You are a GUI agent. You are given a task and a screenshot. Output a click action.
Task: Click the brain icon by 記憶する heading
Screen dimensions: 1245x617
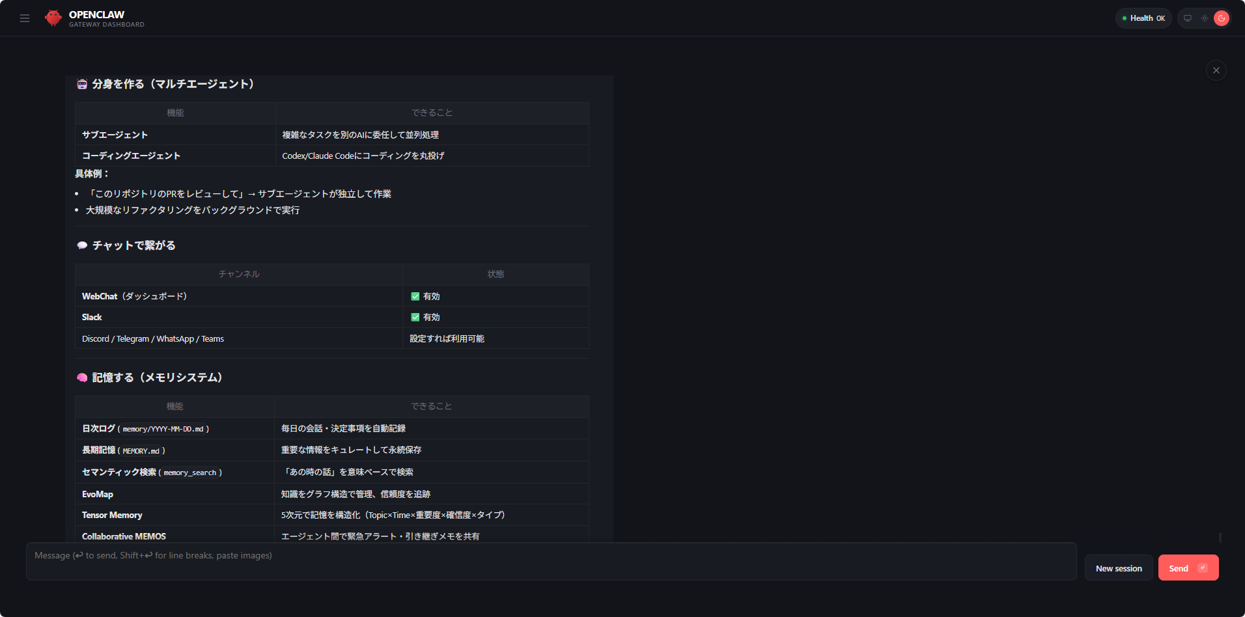click(x=82, y=377)
